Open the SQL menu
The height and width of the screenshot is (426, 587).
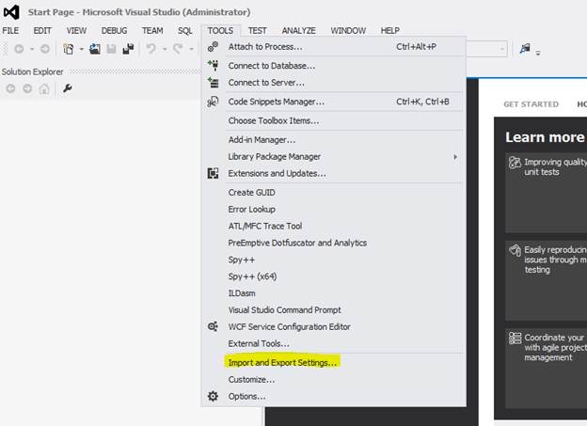[x=185, y=31]
